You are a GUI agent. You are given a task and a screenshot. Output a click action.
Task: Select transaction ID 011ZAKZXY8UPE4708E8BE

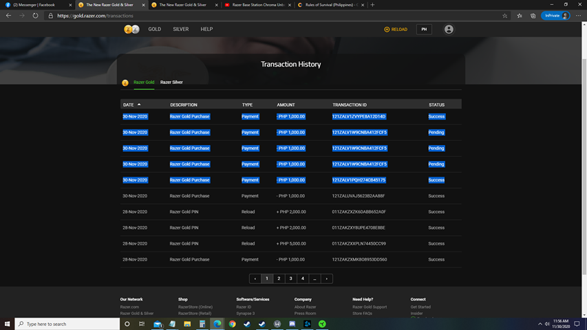pos(359,228)
